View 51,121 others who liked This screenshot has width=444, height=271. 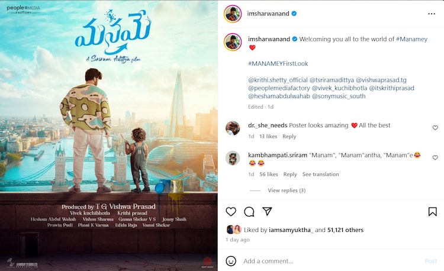pos(345,230)
